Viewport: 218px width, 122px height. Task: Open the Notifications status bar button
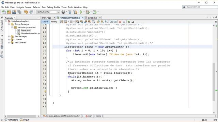tap(11, 120)
